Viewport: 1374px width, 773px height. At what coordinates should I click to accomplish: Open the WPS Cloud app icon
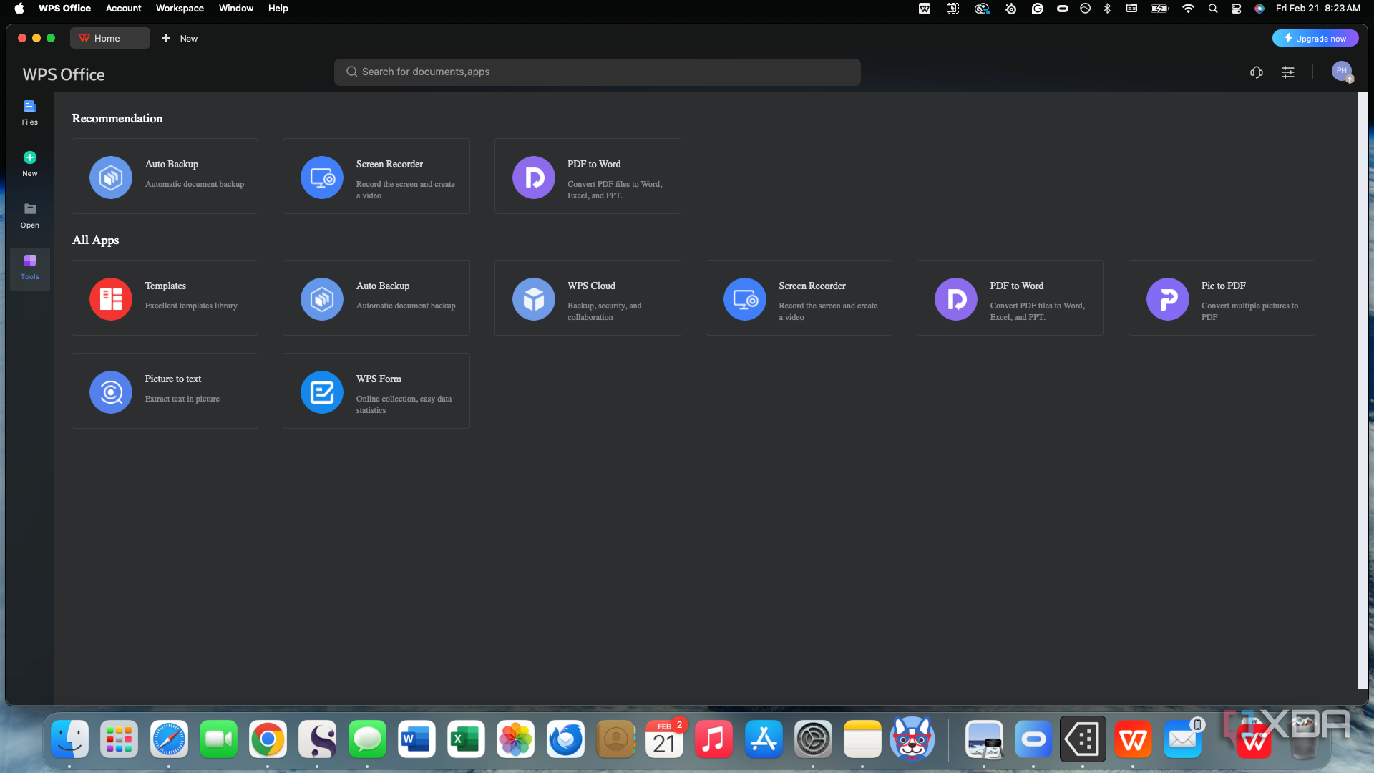point(534,298)
